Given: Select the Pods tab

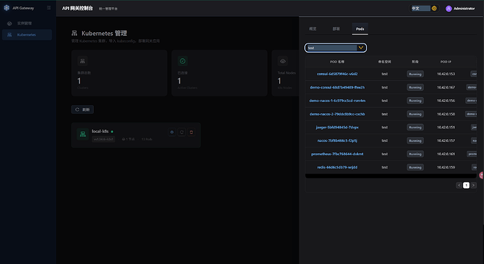Looking at the screenshot, I should pyautogui.click(x=360, y=29).
